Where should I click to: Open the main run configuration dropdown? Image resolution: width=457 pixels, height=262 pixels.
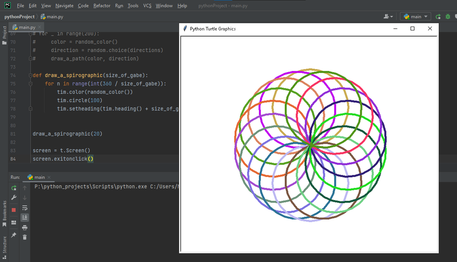[x=416, y=17]
